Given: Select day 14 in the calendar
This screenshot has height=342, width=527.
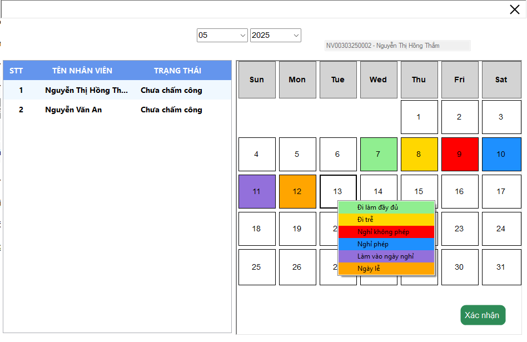Looking at the screenshot, I should [379, 187].
